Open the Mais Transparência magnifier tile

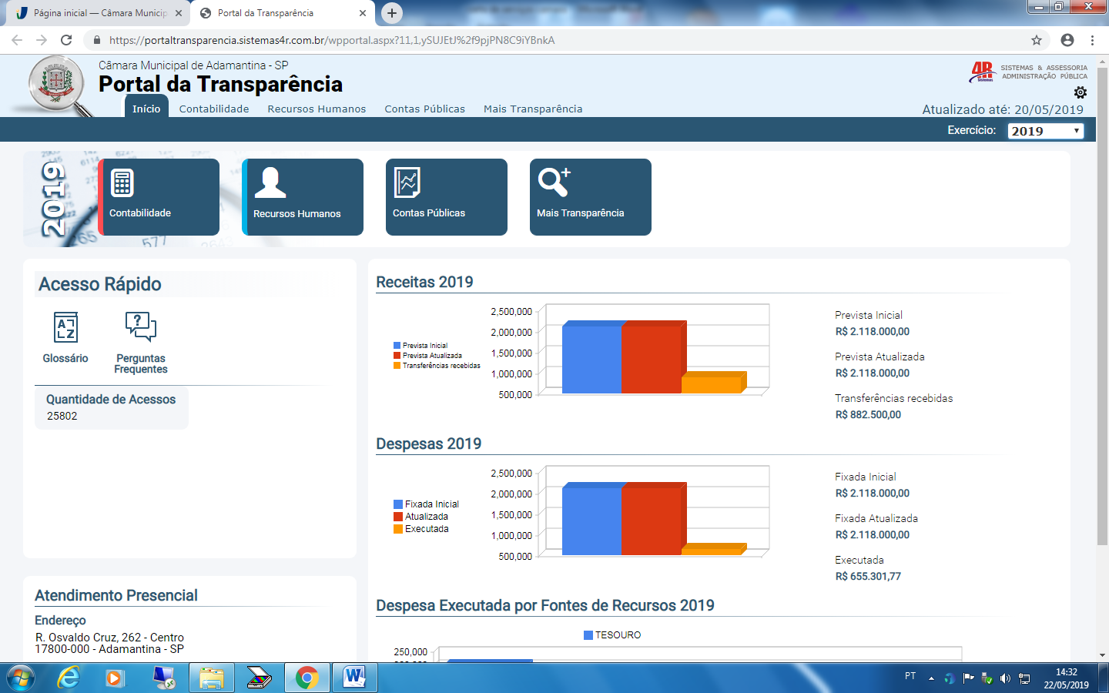(590, 196)
